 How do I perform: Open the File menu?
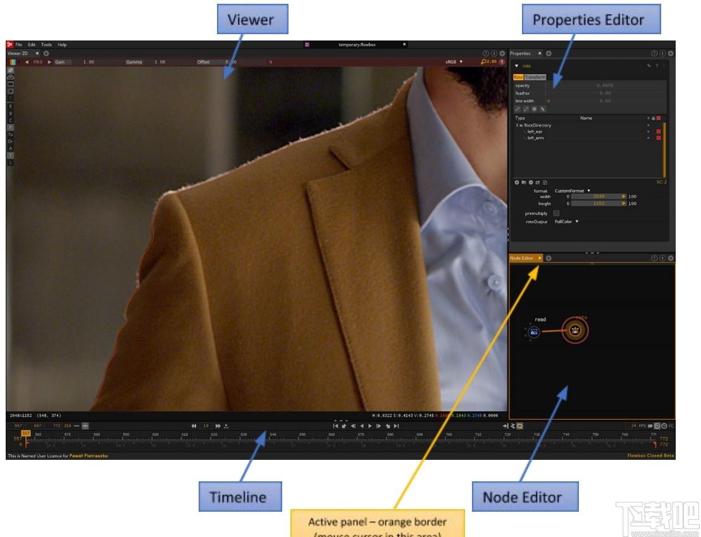coord(19,45)
